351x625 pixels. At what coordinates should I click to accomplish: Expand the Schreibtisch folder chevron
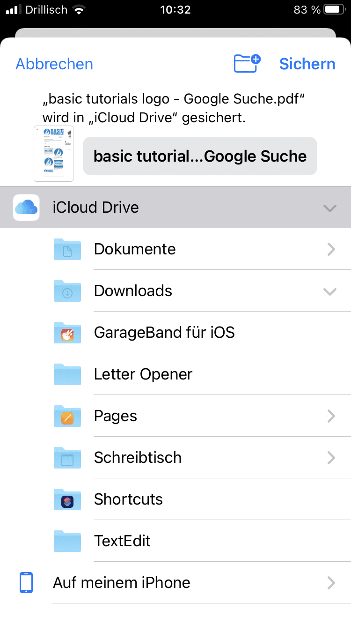pyautogui.click(x=331, y=458)
